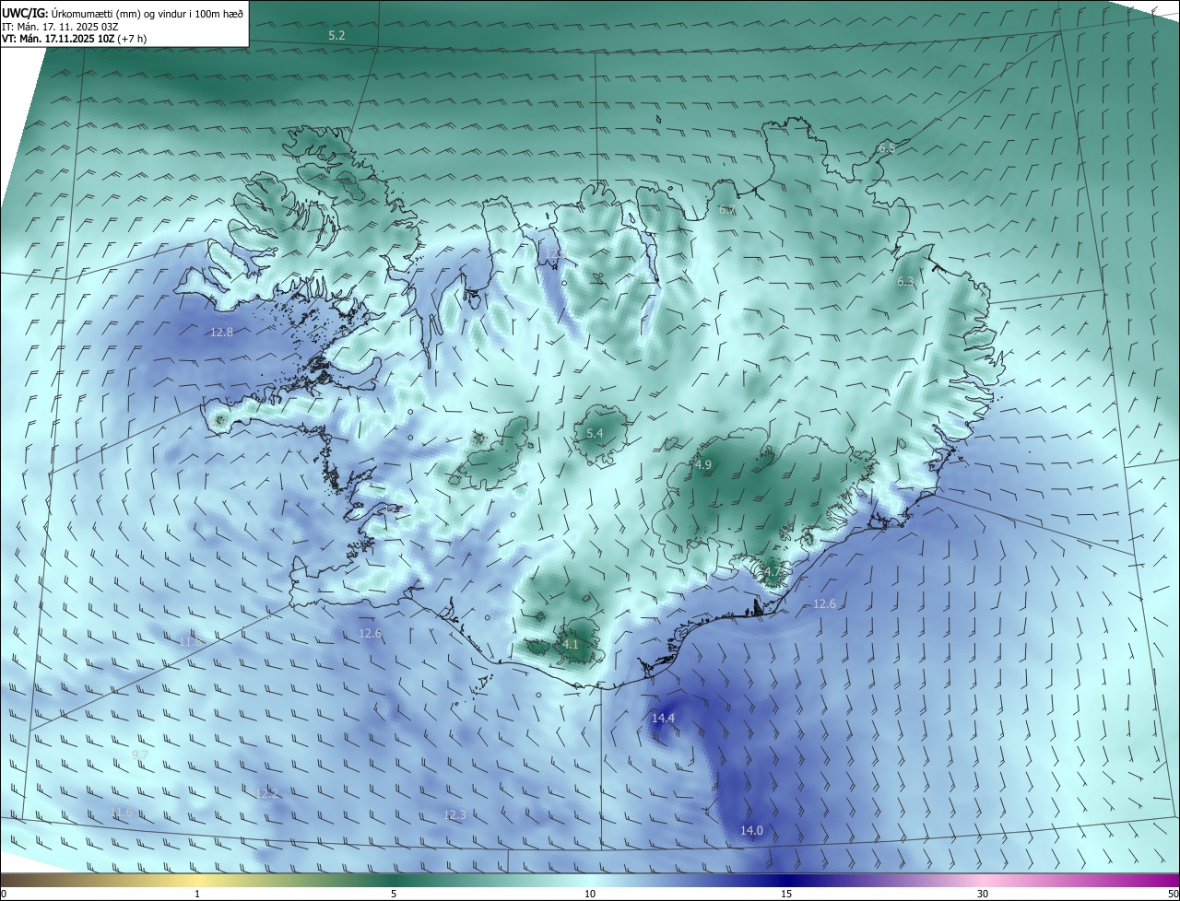Image resolution: width=1180 pixels, height=901 pixels.
Task: Click the 4.7 value label on the map
Action: pyautogui.click(x=772, y=572)
